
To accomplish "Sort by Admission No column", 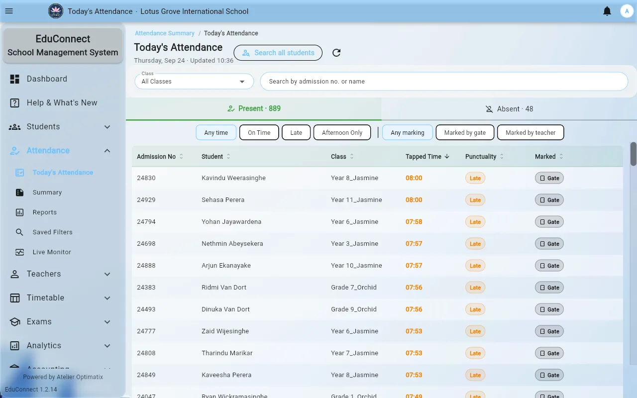I will coord(160,157).
